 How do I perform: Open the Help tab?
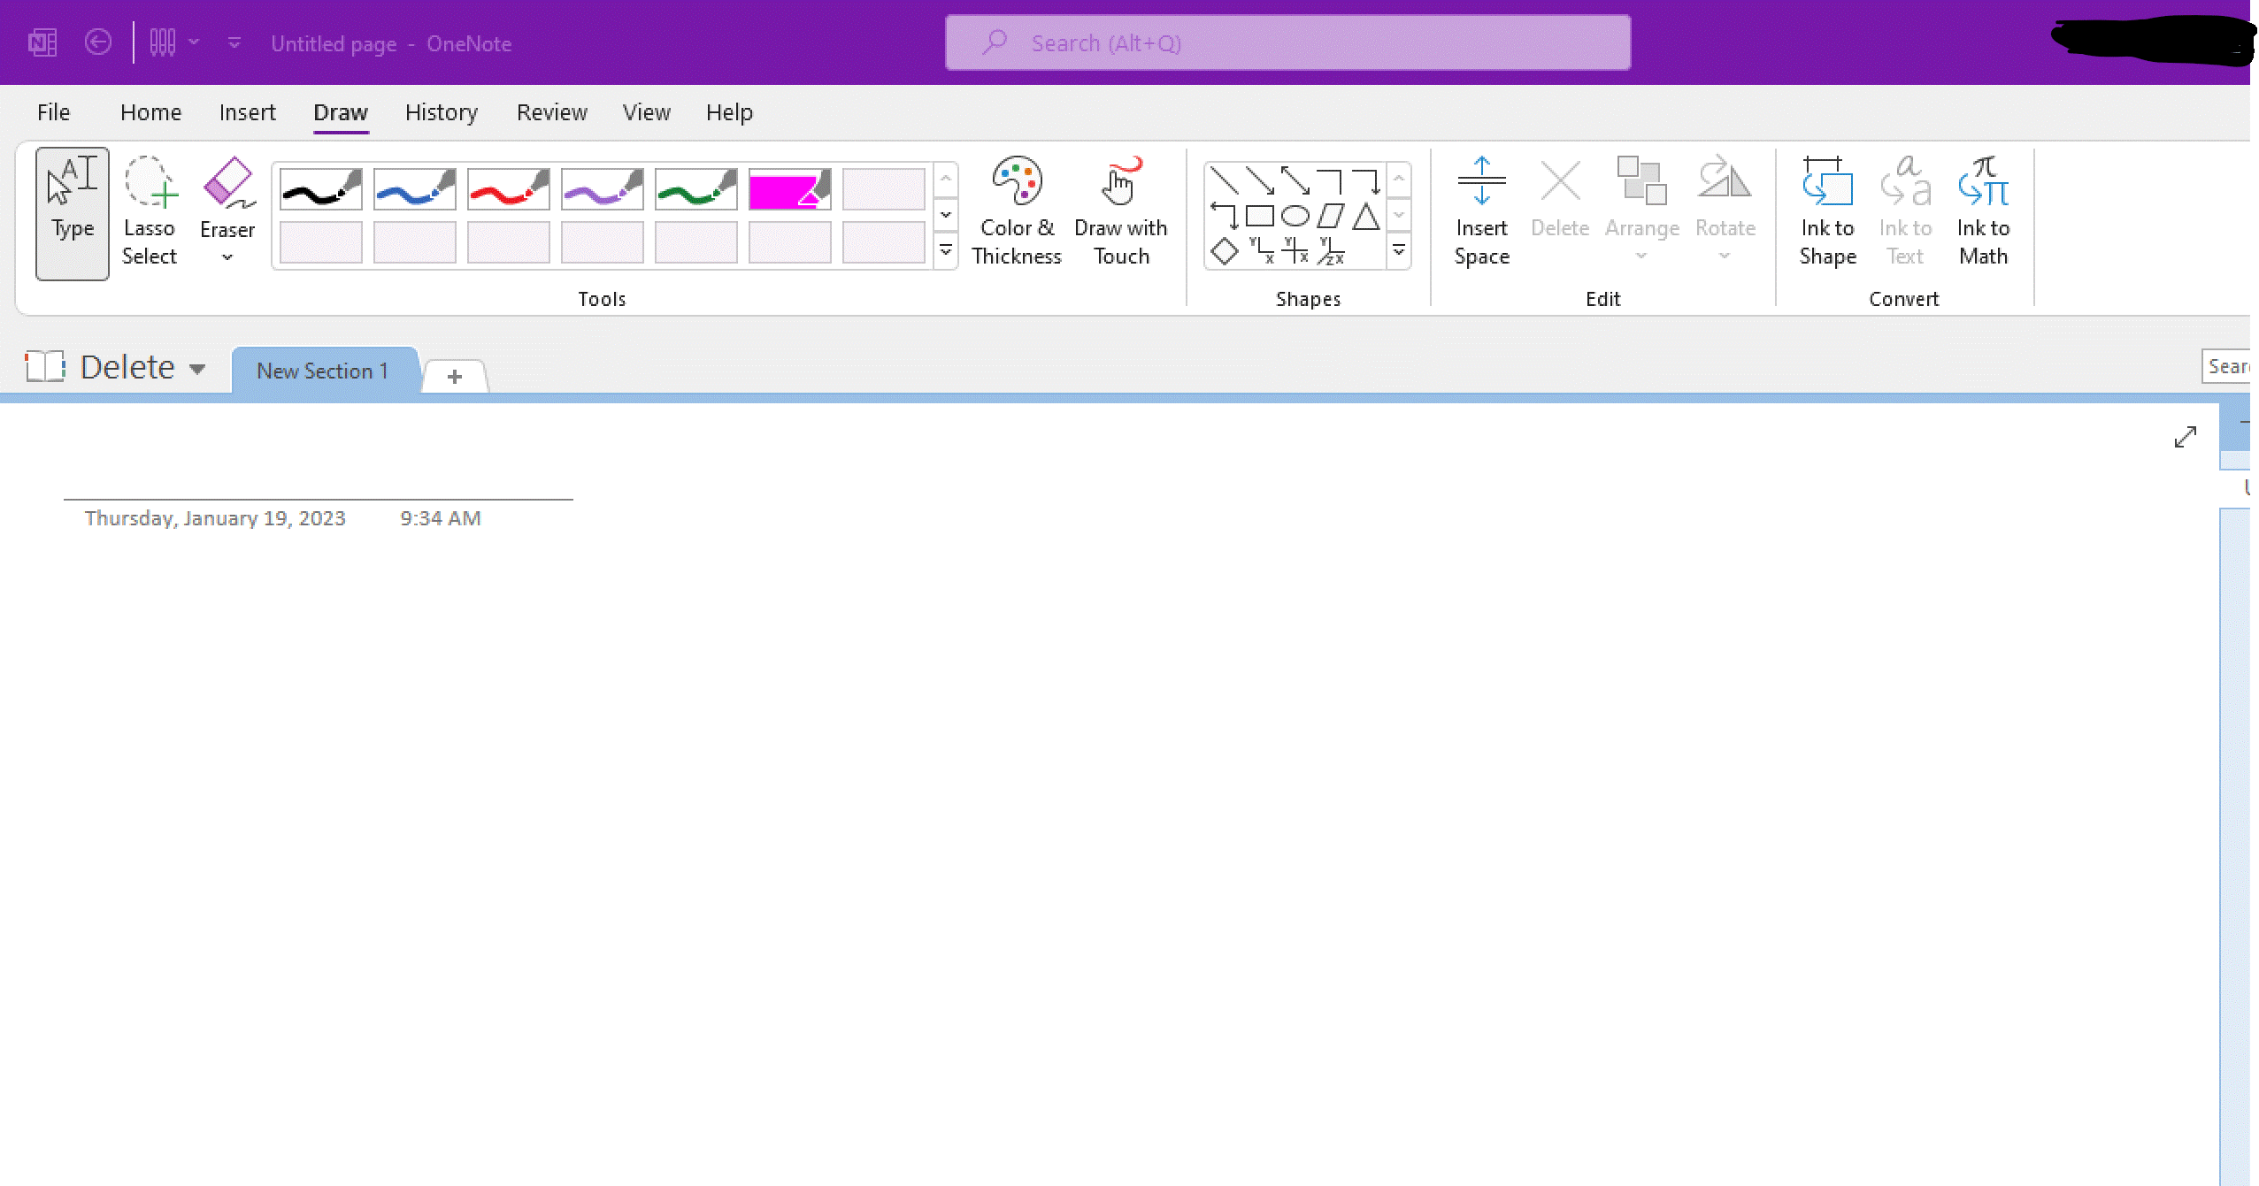tap(730, 112)
